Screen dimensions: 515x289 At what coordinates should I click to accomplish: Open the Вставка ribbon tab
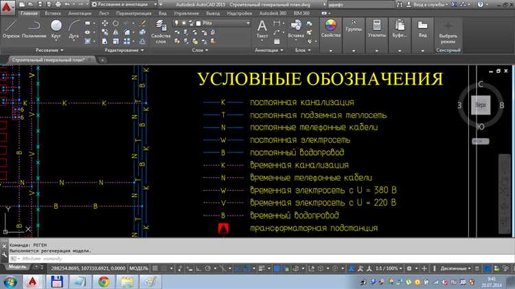pos(53,14)
